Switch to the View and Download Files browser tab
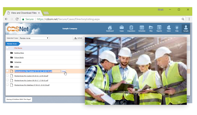The width and height of the screenshot is (197, 115). click(x=24, y=12)
